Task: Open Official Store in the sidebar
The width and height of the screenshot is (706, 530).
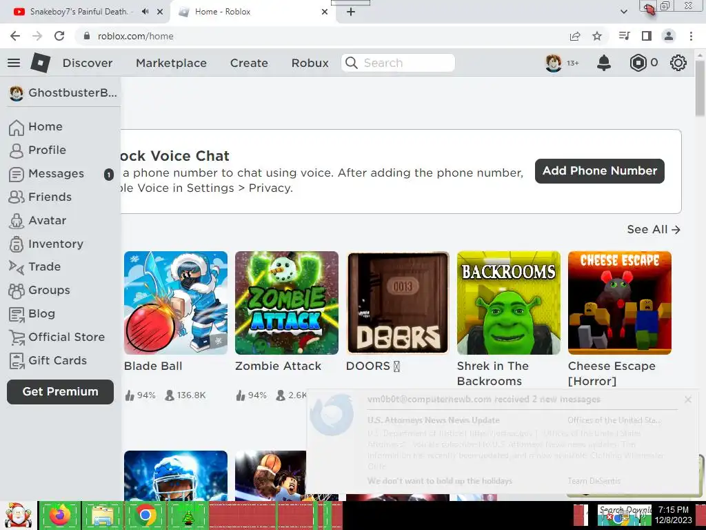Action: point(57,337)
